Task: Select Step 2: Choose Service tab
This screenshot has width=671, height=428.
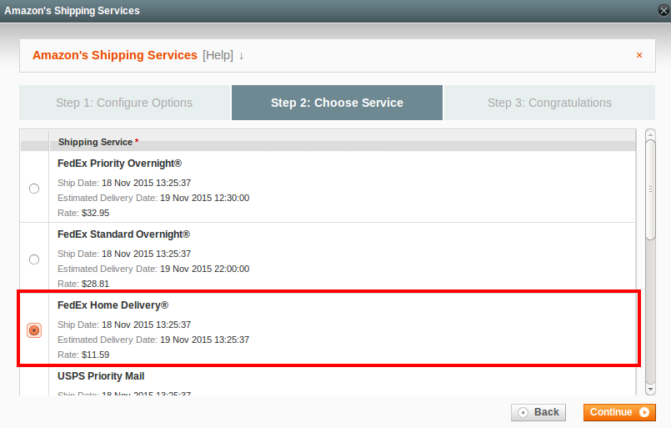Action: click(337, 103)
